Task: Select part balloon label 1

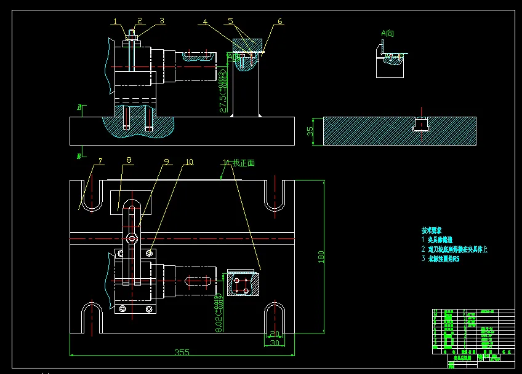Action: pyautogui.click(x=116, y=21)
